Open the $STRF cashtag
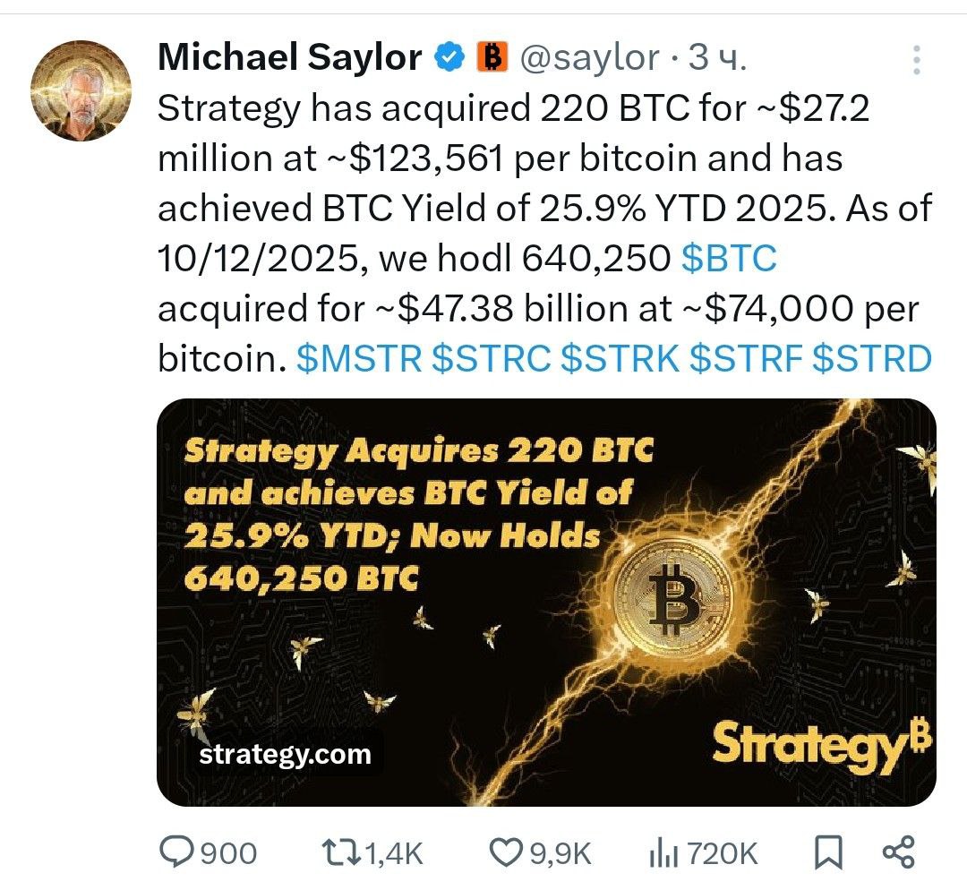The width and height of the screenshot is (967, 890). click(x=745, y=358)
